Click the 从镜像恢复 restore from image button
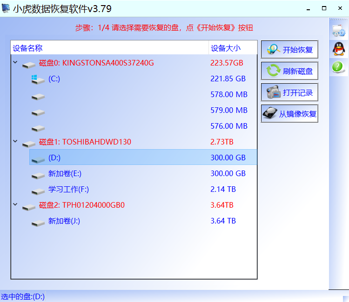Viewport: 349px width, 302px height. pos(289,113)
